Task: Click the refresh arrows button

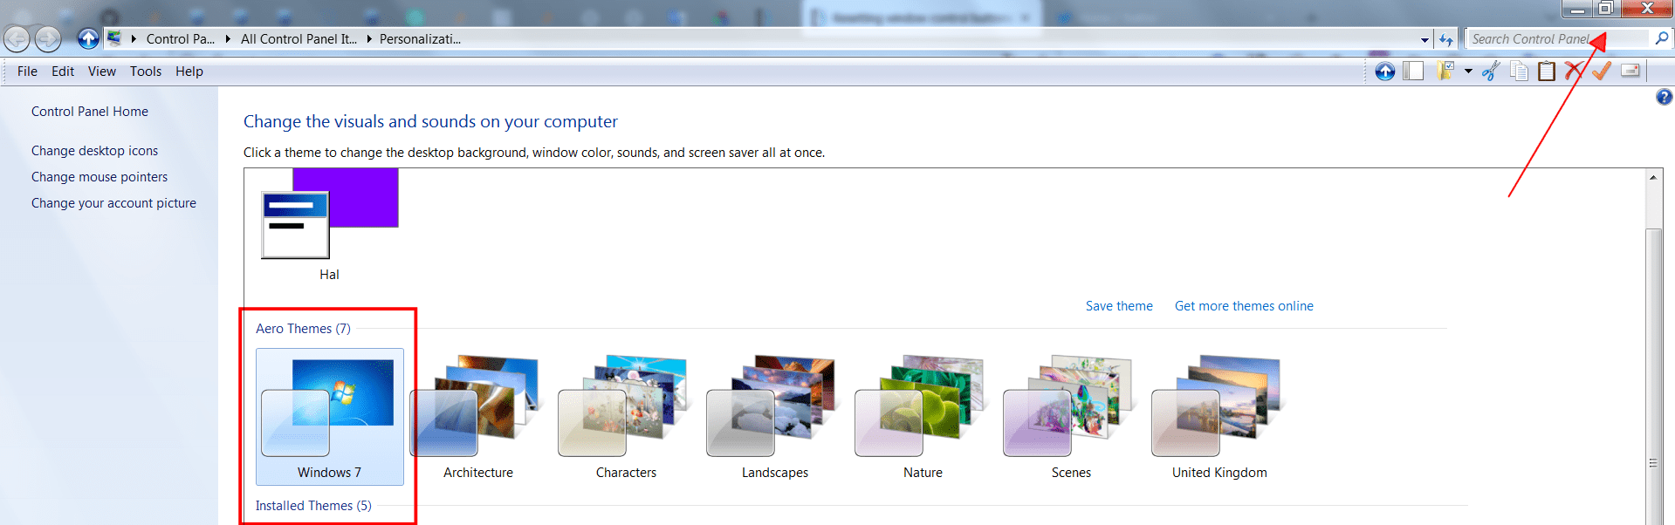Action: click(1446, 39)
